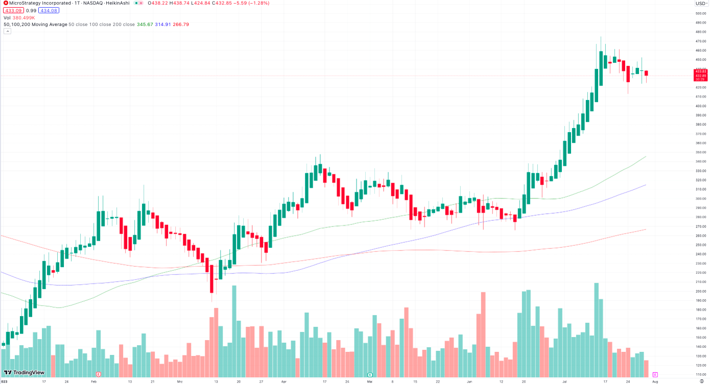
Task: Open chart settings gear at bottom right
Action: coord(701,381)
